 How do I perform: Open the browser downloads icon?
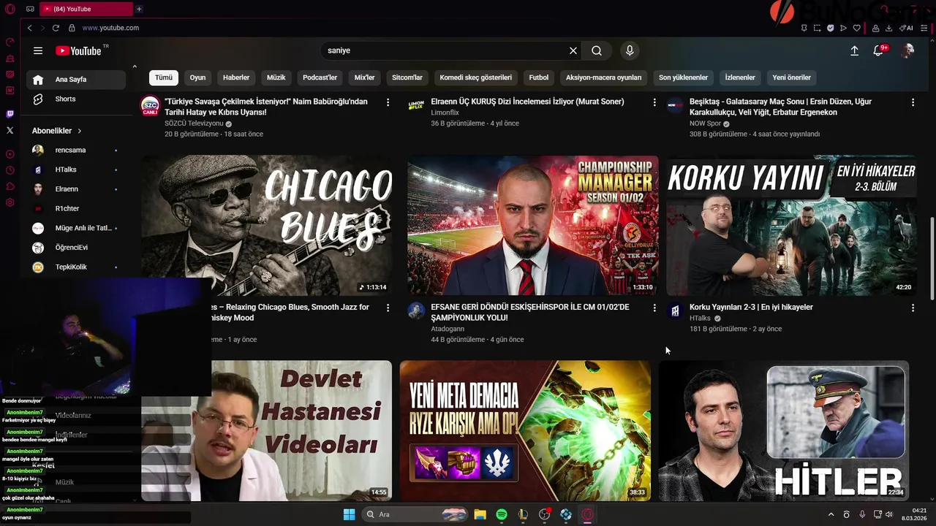pyautogui.click(x=888, y=28)
